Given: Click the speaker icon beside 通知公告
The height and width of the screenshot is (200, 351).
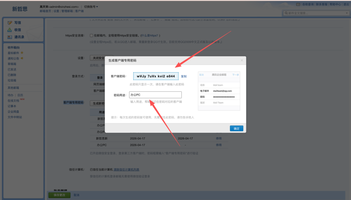Looking at the screenshot, I should click(x=22, y=58).
